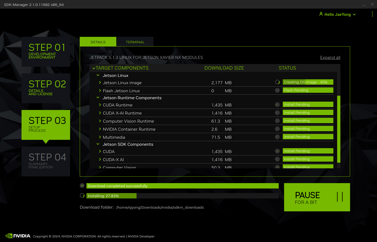Click the Computer Vision Runtime pending icon
This screenshot has height=242, width=377.
pyautogui.click(x=277, y=121)
